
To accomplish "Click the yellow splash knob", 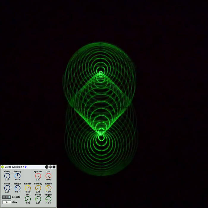I will pyautogui.click(x=28, y=188).
